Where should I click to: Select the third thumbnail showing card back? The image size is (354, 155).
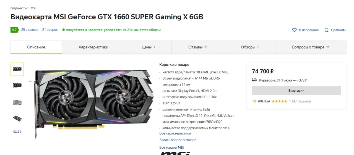point(17,102)
